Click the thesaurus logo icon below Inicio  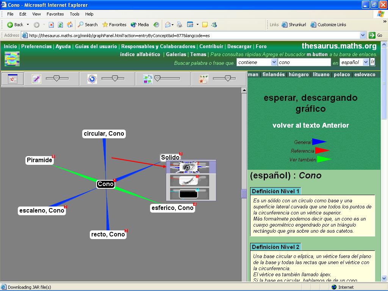point(12,59)
